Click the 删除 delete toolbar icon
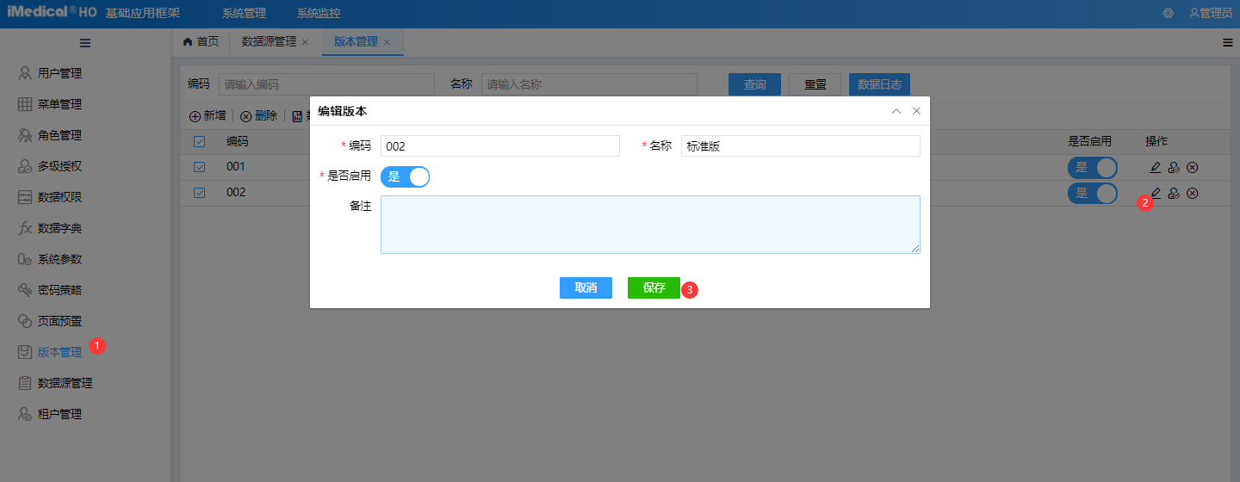 pos(246,116)
